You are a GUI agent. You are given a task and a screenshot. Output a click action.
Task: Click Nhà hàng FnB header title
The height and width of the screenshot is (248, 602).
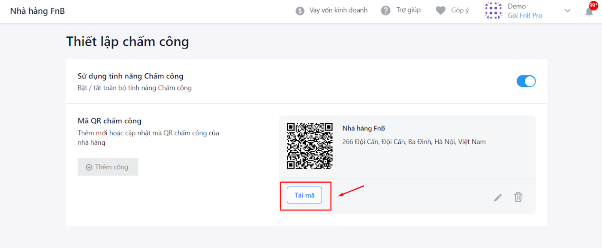(38, 11)
